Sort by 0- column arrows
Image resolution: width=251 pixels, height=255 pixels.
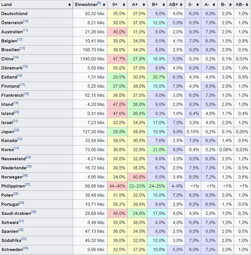[198, 5]
